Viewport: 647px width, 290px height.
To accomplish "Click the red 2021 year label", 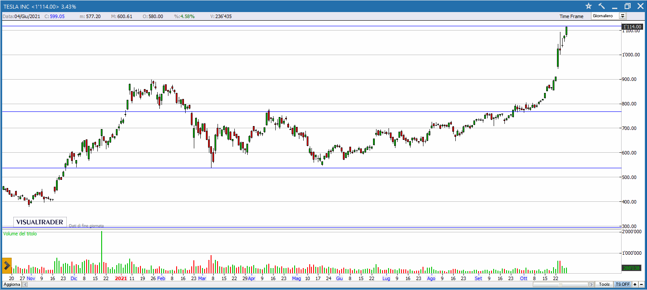I will tap(121, 278).
